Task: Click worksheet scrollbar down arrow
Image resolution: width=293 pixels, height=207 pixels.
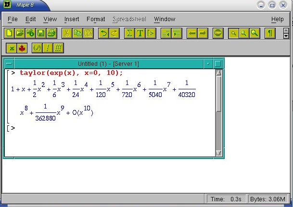Action: [218, 153]
